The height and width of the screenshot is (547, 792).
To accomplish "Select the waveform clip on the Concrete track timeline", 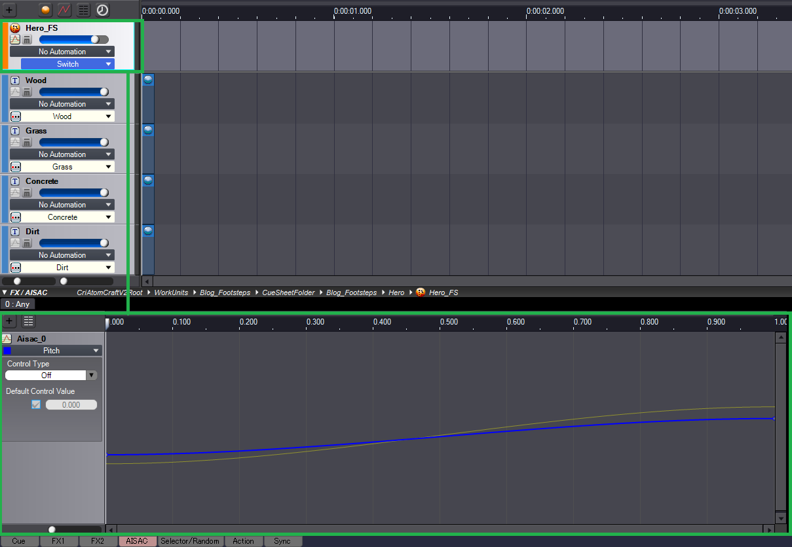I will pyautogui.click(x=148, y=180).
